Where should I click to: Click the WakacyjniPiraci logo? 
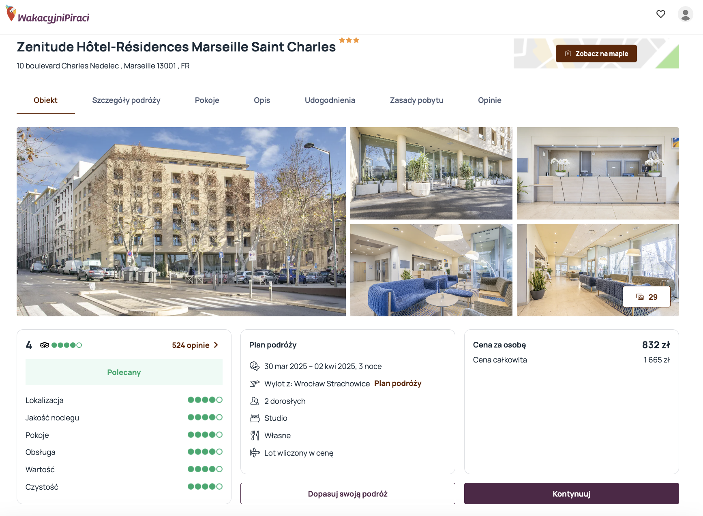[x=47, y=15]
